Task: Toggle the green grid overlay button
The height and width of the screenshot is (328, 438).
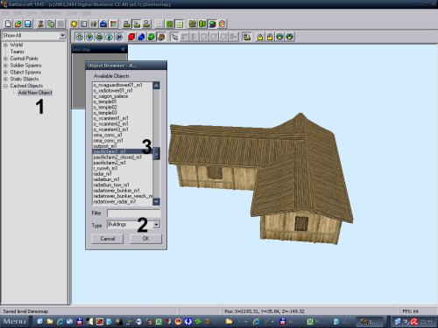Action: [x=180, y=24]
